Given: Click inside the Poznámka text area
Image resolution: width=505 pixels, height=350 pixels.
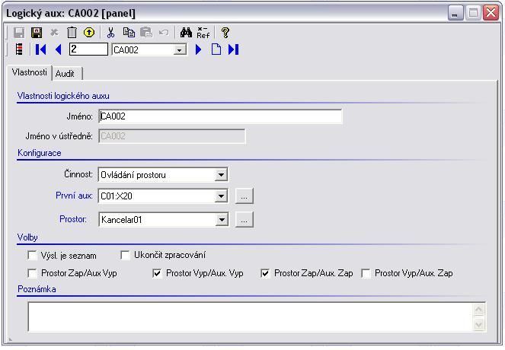Looking at the screenshot, I should click(x=250, y=316).
